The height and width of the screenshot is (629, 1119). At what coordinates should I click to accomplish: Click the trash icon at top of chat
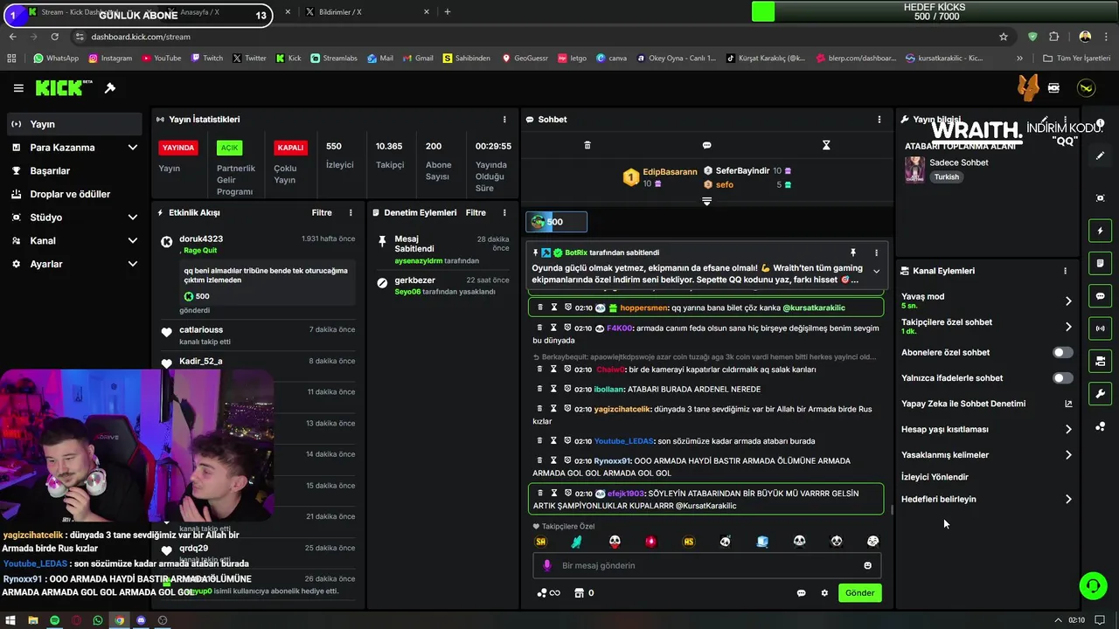click(587, 145)
